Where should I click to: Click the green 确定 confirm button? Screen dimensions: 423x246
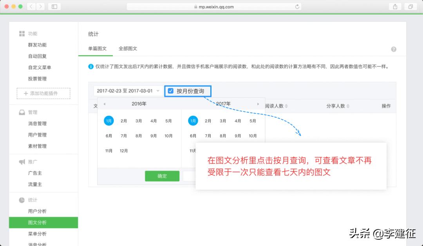click(162, 176)
